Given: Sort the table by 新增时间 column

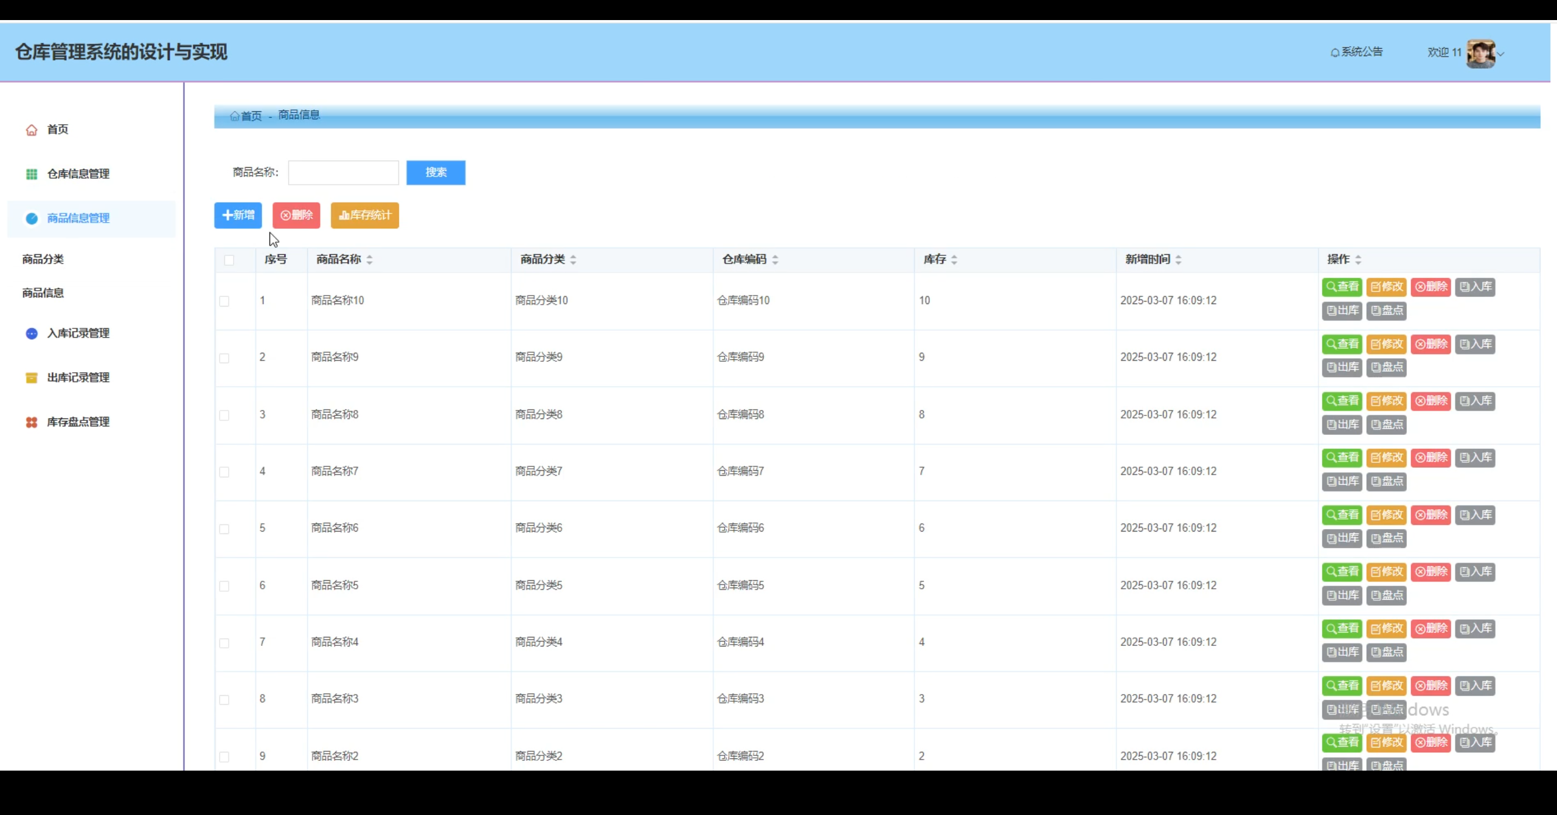Looking at the screenshot, I should (x=1179, y=260).
